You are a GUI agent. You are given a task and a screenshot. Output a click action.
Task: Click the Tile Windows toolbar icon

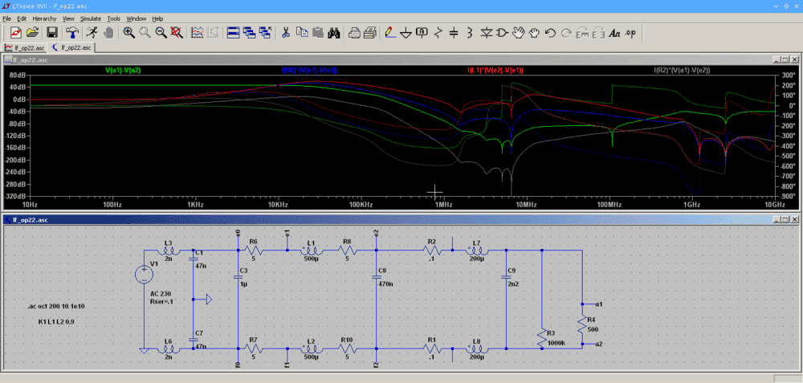click(x=233, y=33)
